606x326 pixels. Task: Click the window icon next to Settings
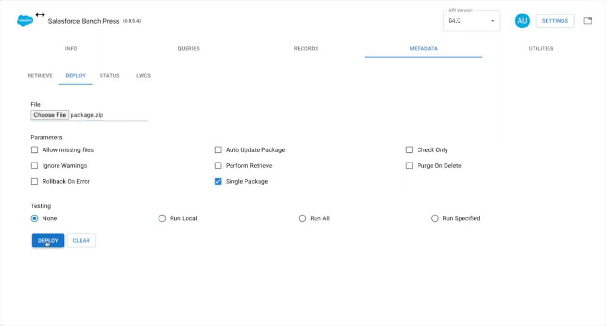588,21
